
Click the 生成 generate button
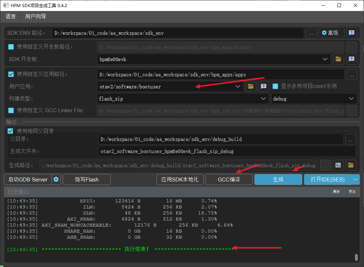click(x=278, y=180)
